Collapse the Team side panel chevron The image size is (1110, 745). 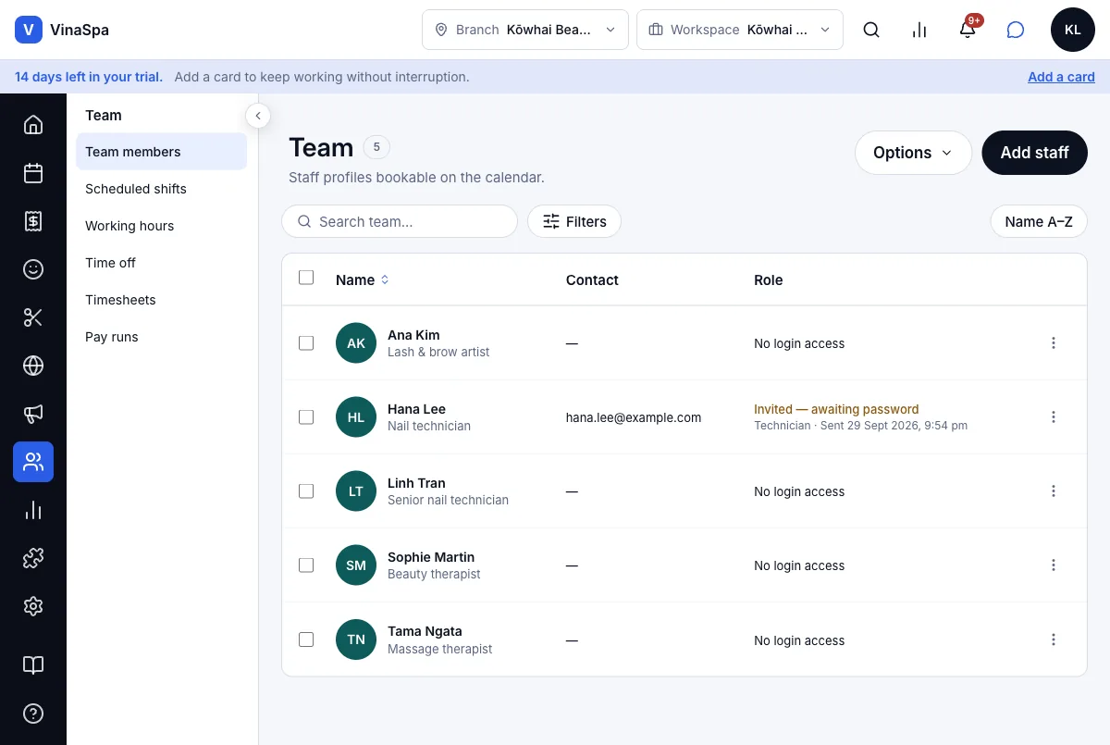(x=258, y=116)
